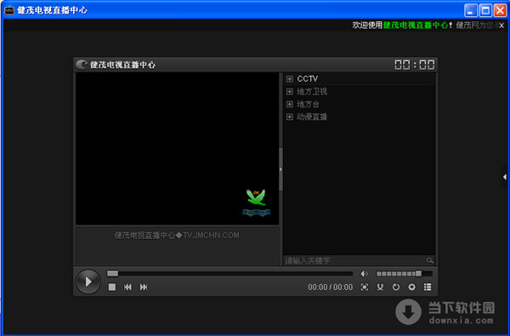Image resolution: width=510 pixels, height=336 pixels.
Task: Click the scissors-shaped icon in the control bar
Action: point(380,287)
